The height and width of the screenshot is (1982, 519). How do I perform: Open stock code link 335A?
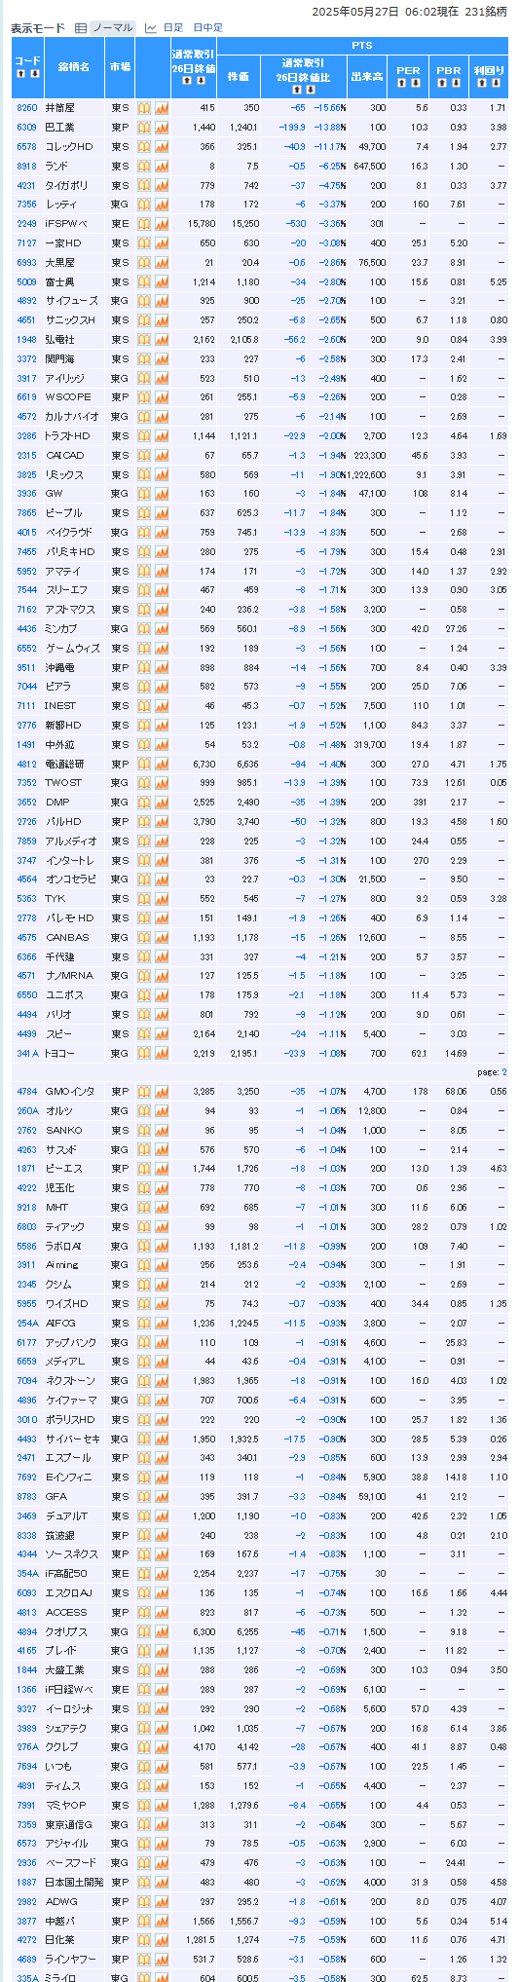pyautogui.click(x=27, y=1978)
